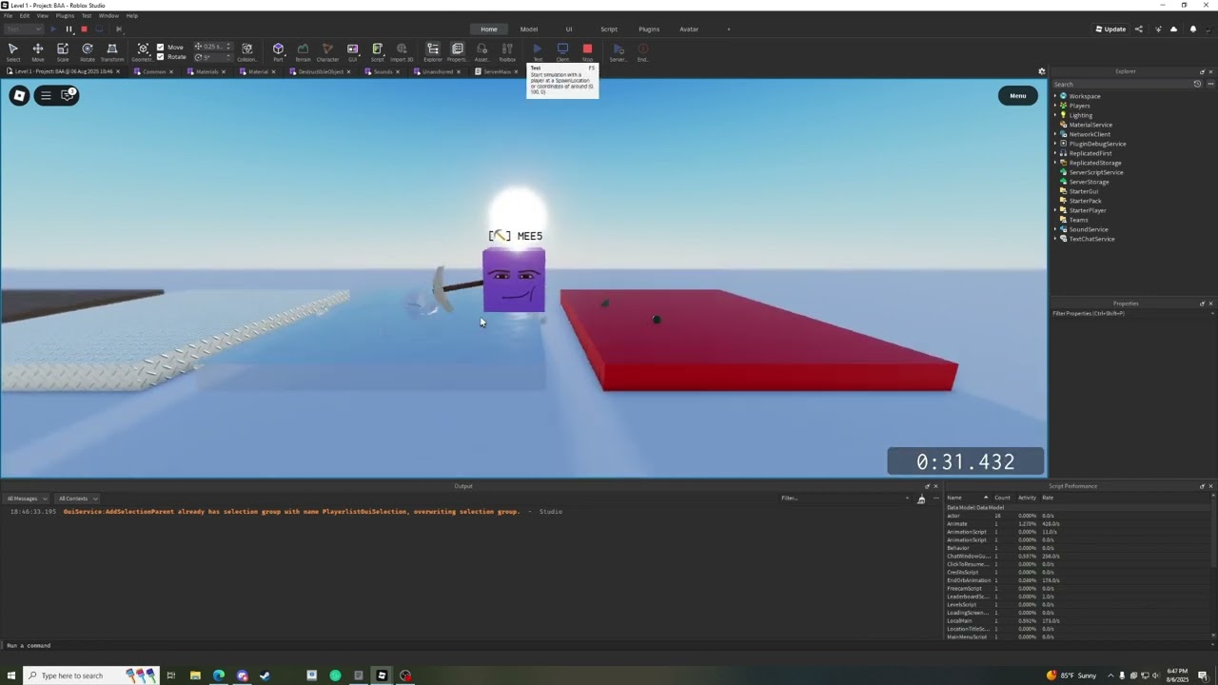This screenshot has height=685, width=1218.
Task: Open the All Contexts dropdown
Action: tap(77, 499)
